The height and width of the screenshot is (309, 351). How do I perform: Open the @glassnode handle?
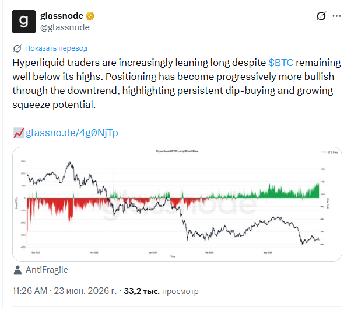[x=65, y=27]
